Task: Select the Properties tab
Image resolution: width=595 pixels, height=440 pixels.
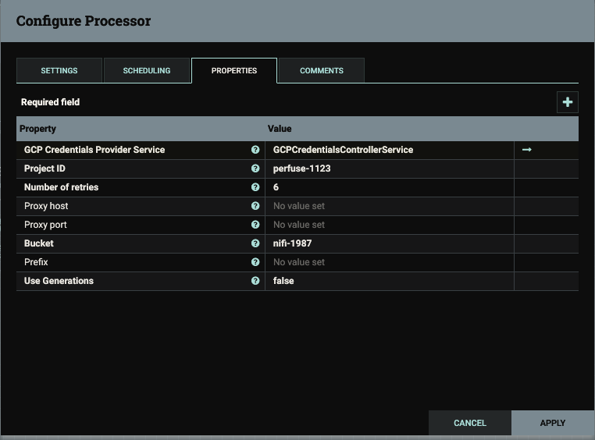Action: pos(234,70)
